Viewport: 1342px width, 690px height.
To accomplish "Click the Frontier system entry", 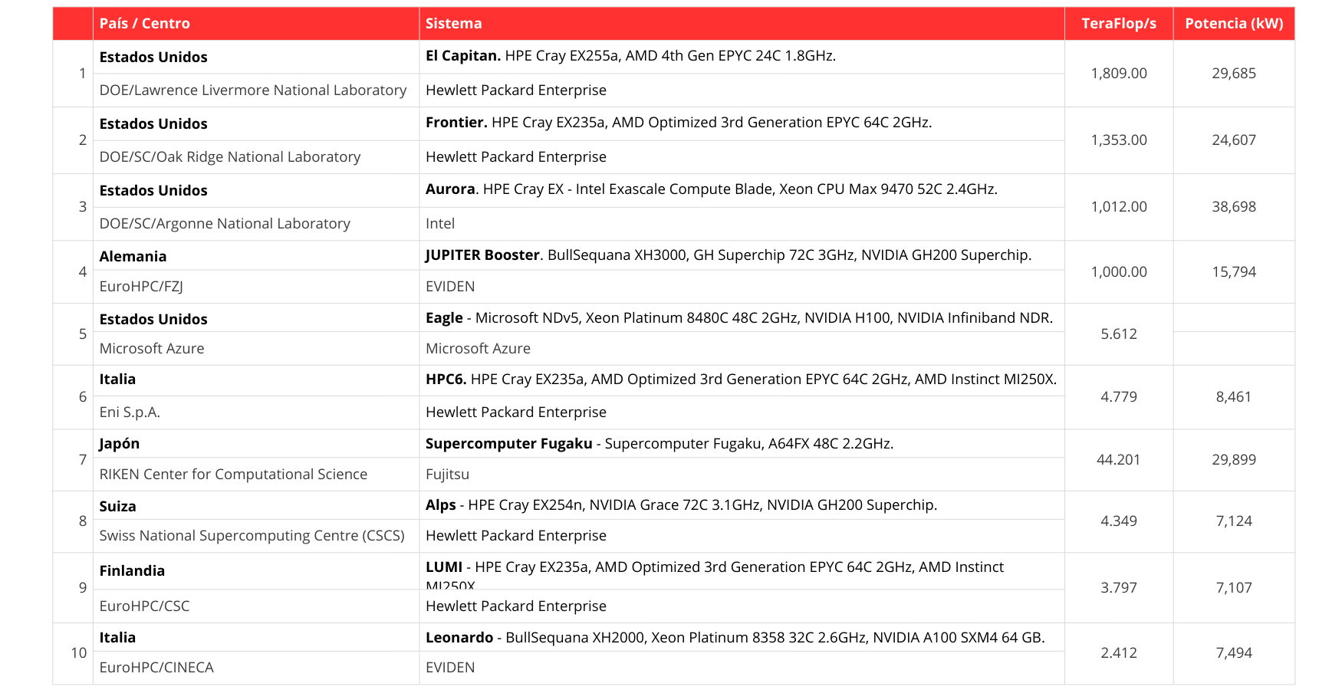I will click(678, 123).
